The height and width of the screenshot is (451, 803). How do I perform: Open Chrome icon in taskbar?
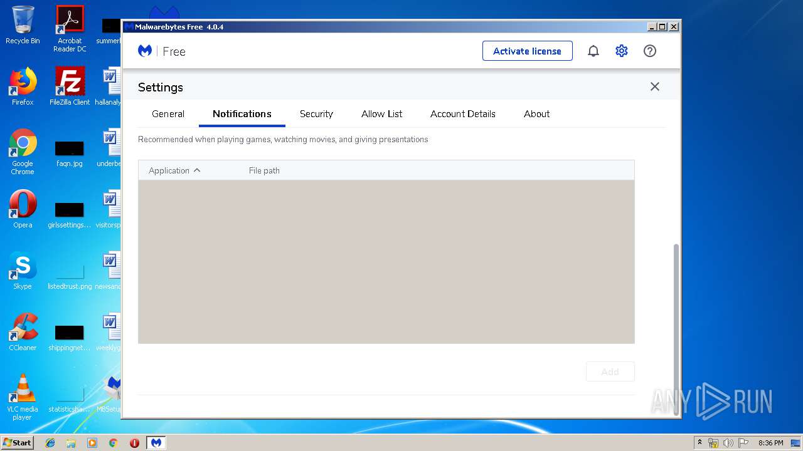(114, 443)
